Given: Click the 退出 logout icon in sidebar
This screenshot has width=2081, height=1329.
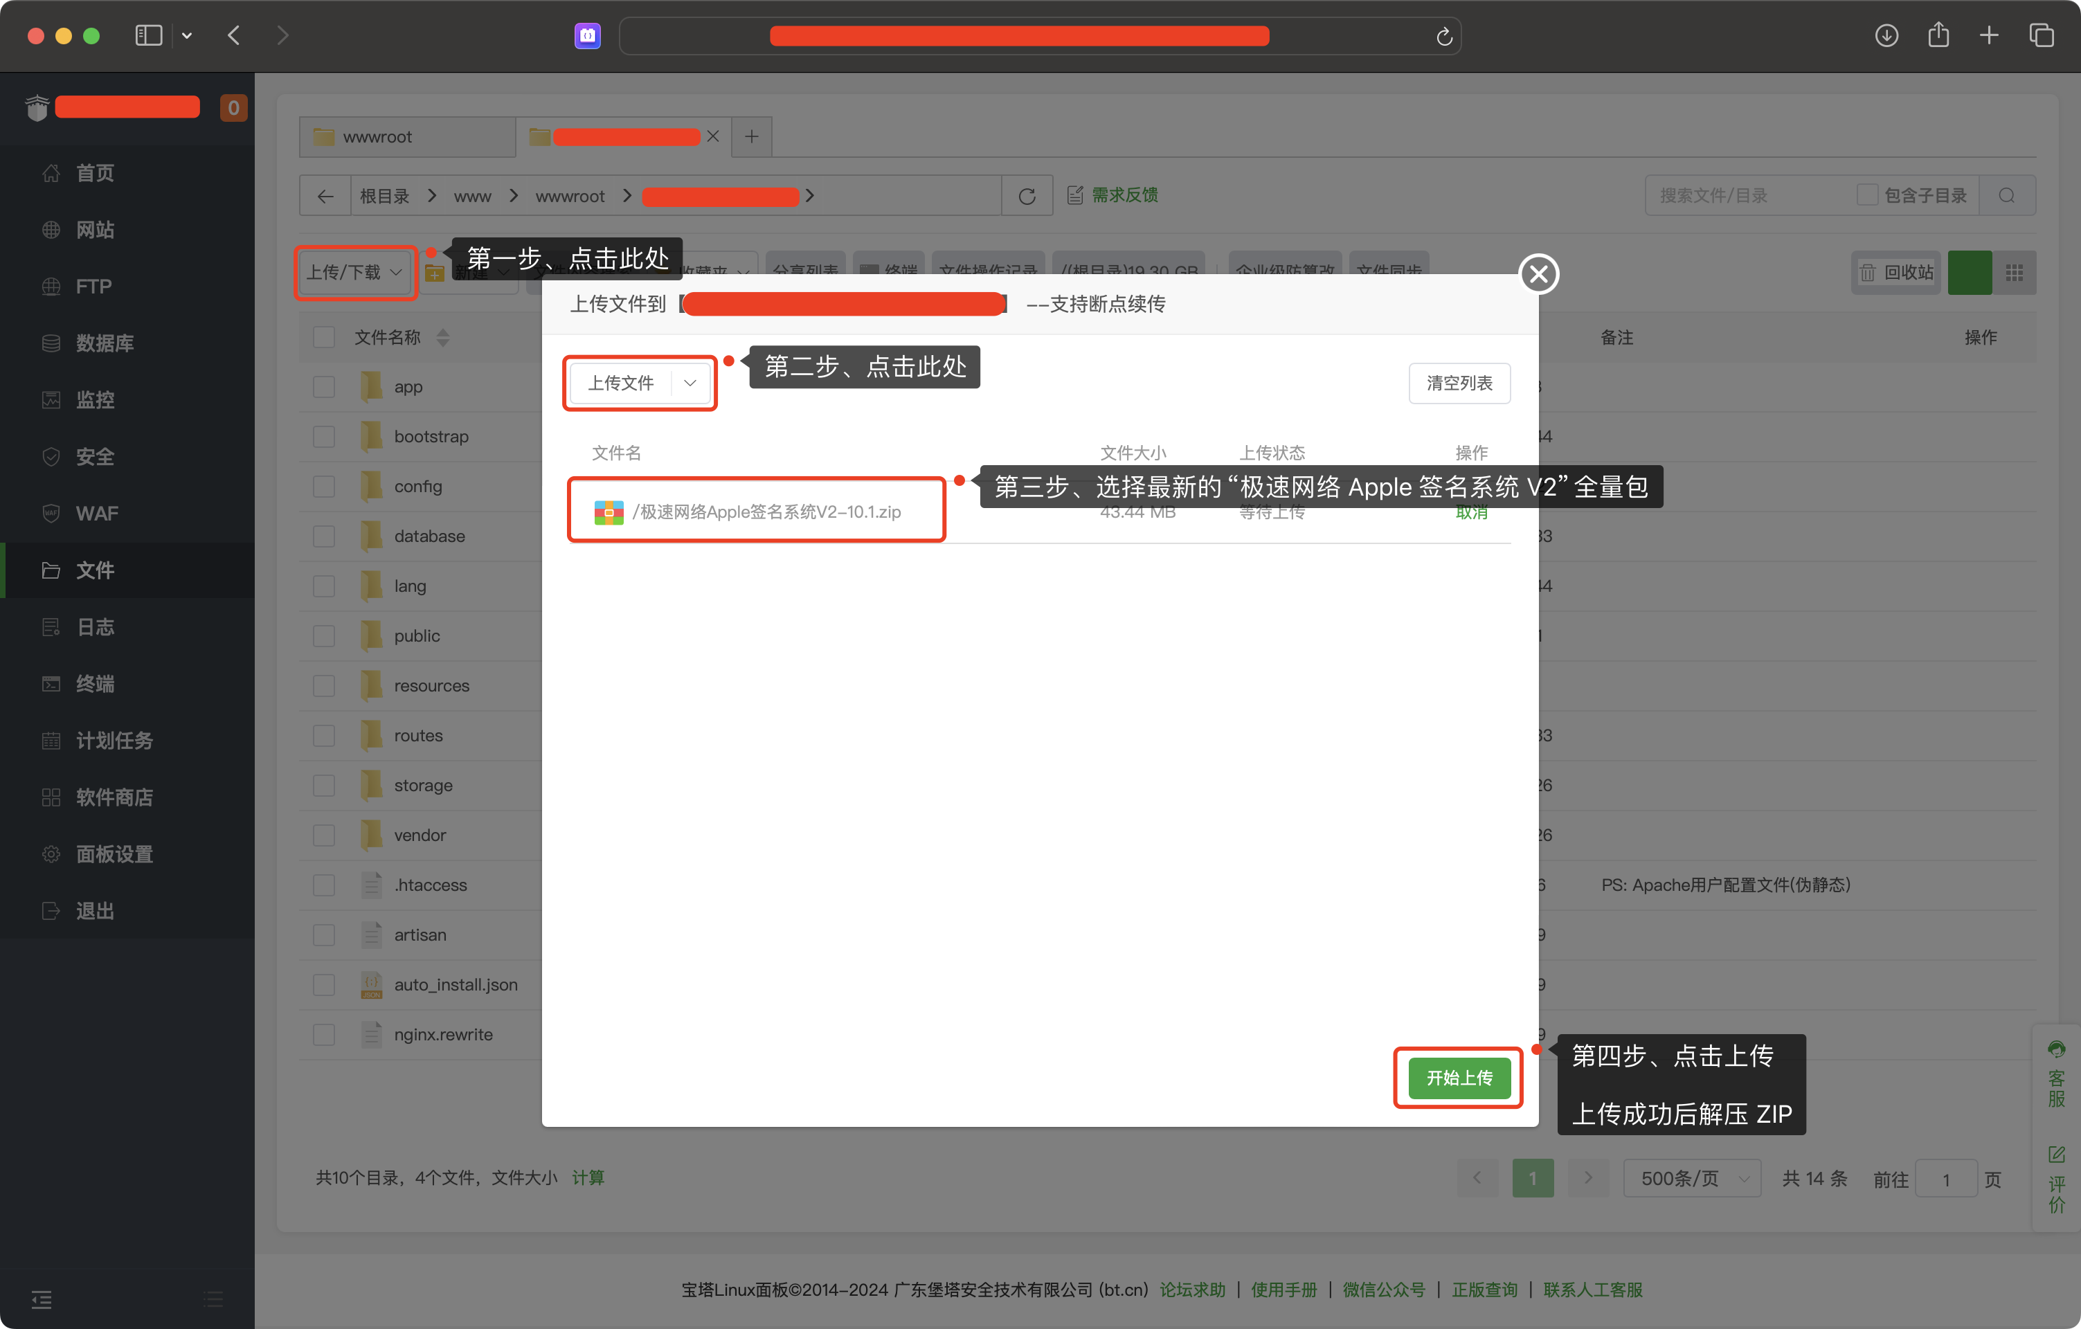Looking at the screenshot, I should pos(51,911).
